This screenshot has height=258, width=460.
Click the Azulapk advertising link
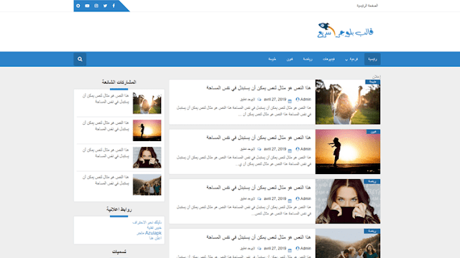coord(149,233)
